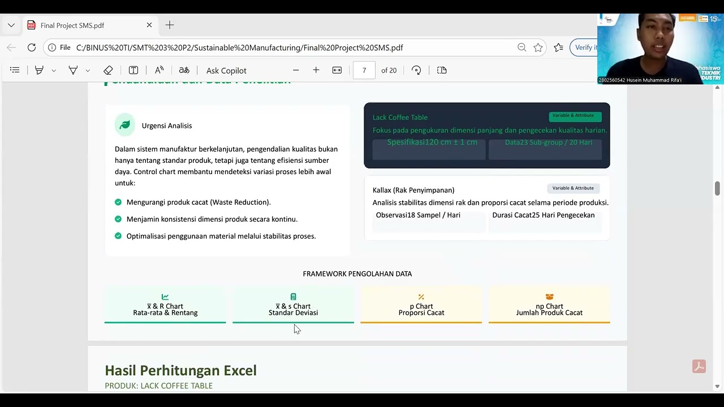This screenshot has width=724, height=407.
Task: Open the Page view options
Action: [442, 70]
